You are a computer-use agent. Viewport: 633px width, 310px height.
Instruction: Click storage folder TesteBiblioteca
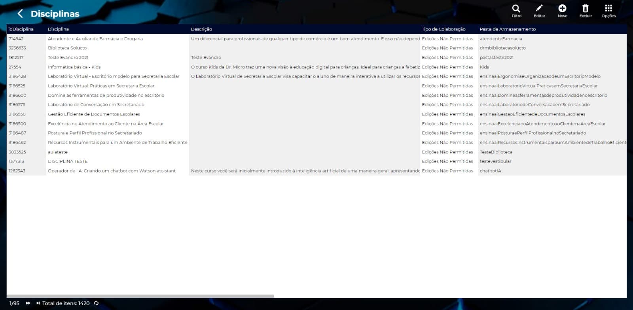click(496, 152)
